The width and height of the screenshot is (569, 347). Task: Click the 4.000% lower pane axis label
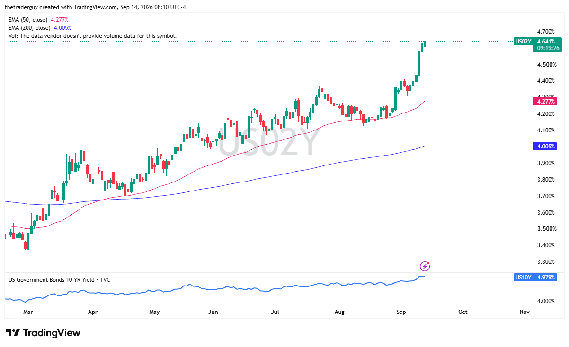(546, 301)
